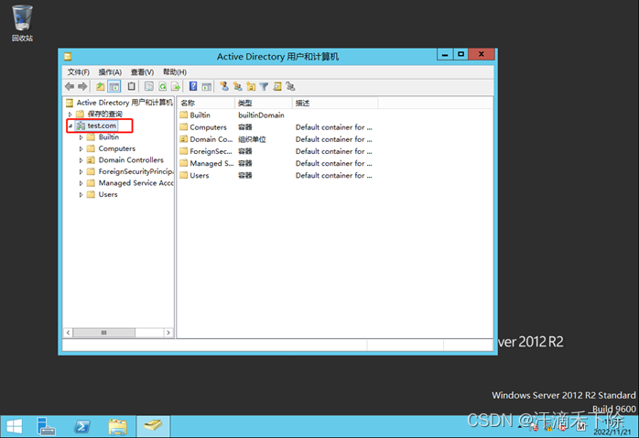Screen dimensions: 639x438
Task: Click the Export List toolbar icon
Action: coord(176,86)
